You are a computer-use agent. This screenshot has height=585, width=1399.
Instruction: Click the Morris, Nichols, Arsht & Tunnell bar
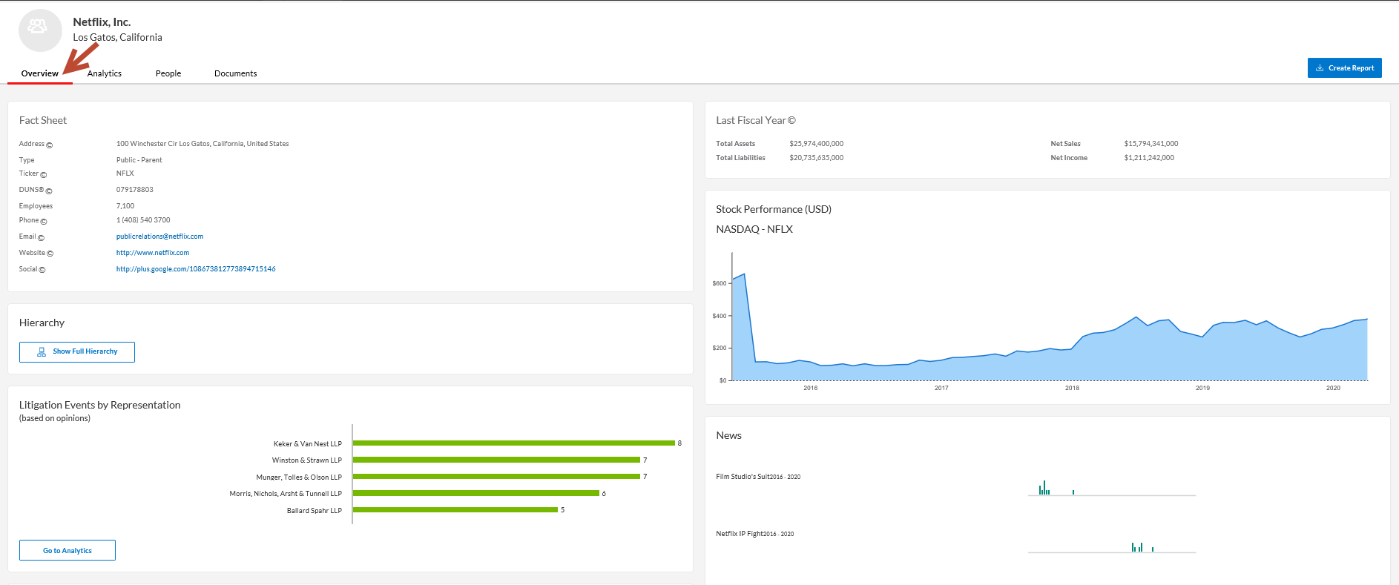(x=476, y=493)
